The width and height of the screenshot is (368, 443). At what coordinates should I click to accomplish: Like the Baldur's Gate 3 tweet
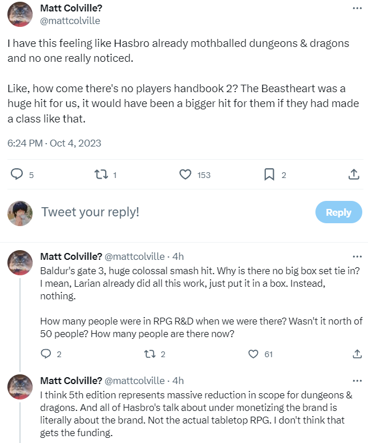253,354
